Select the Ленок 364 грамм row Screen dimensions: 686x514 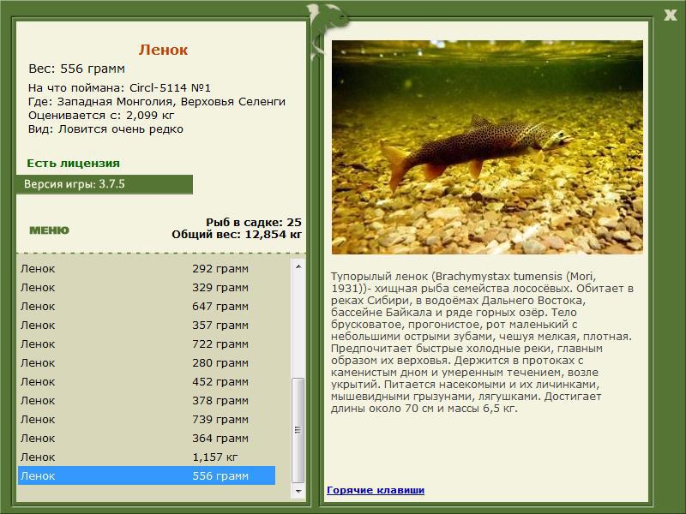[x=147, y=438]
